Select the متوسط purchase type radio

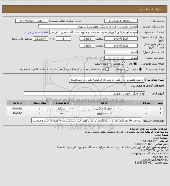(127, 69)
